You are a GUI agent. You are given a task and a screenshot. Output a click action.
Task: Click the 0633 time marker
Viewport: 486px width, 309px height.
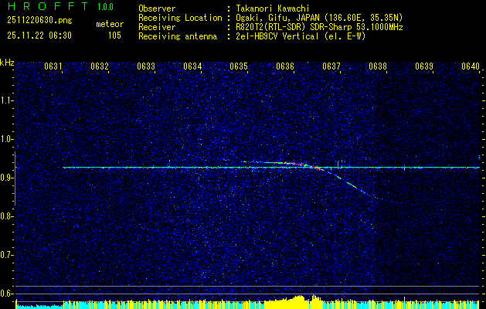click(x=146, y=66)
